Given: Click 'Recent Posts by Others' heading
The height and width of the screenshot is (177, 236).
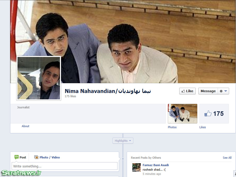Looking at the screenshot, I should click(146, 158).
